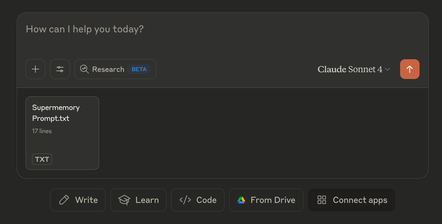Open the Connect apps text label
The width and height of the screenshot is (442, 224).
click(x=360, y=200)
